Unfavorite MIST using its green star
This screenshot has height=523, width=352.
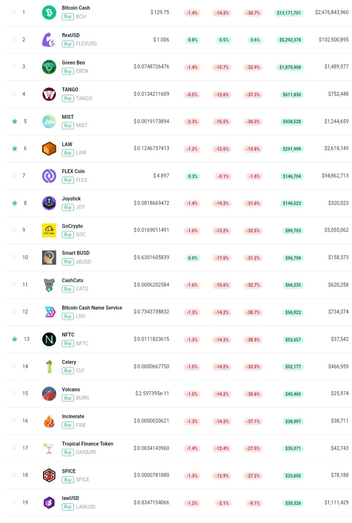[x=14, y=121]
